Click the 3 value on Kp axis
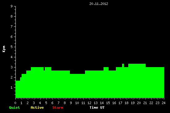This screenshot has width=170, height=113. tap(12, 67)
